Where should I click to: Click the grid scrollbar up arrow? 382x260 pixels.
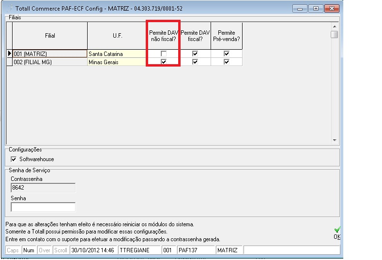(335, 27)
